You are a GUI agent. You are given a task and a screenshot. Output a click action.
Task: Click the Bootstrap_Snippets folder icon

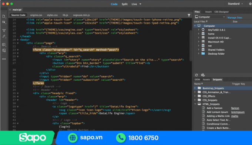199,88
